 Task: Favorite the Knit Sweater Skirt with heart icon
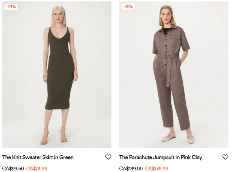pyautogui.click(x=108, y=157)
